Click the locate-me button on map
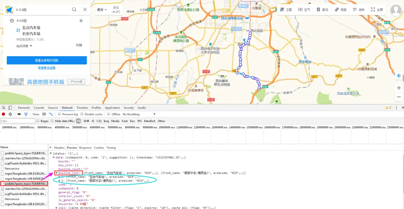Image resolution: width=404 pixels, height=209 pixels. tap(399, 76)
